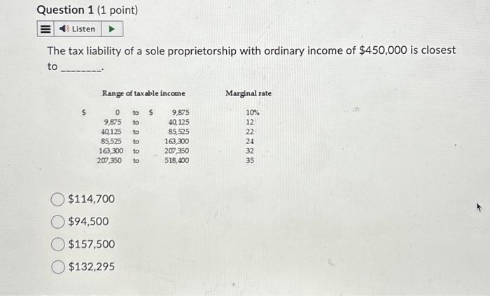Pick the $157,500 radio button
The height and width of the screenshot is (296, 490).
(x=58, y=244)
